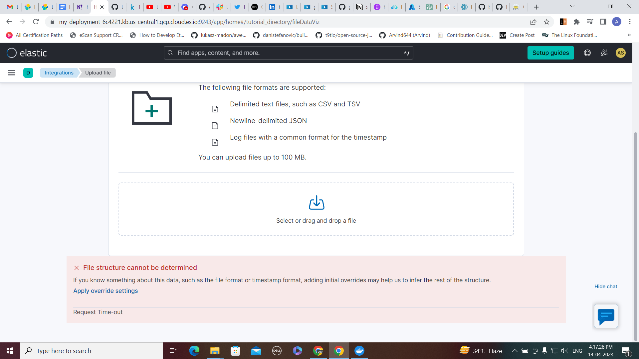Click the file upload import icon

pyautogui.click(x=317, y=203)
